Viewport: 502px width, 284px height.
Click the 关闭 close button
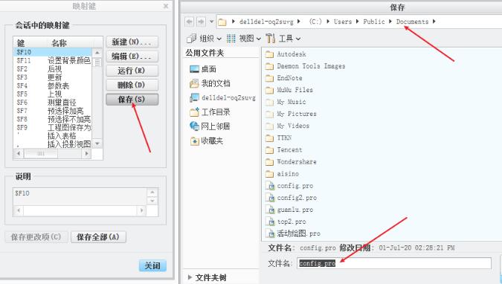coord(152,265)
